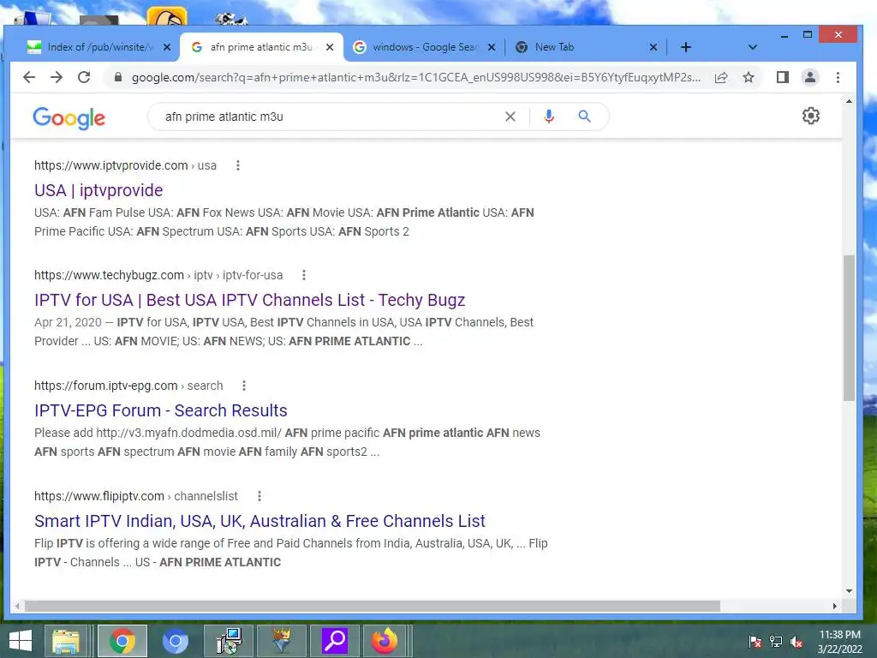Click the horizontal scrollbar thumb

pos(373,606)
